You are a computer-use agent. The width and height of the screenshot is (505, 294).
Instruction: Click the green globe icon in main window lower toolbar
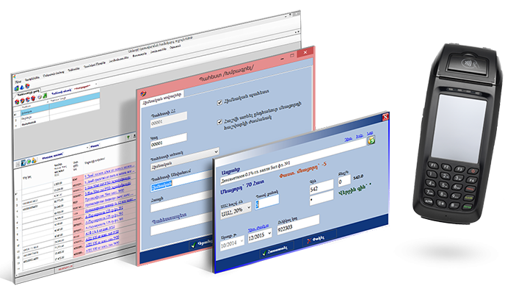pos(29,162)
